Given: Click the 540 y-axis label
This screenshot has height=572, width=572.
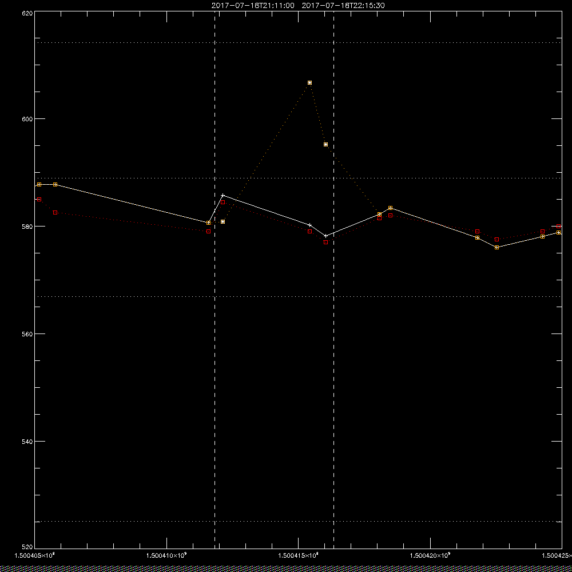Looking at the screenshot, I should (x=27, y=442).
